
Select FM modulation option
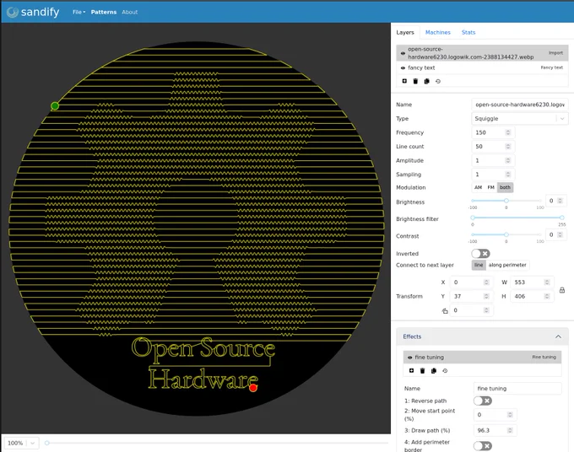tap(491, 187)
